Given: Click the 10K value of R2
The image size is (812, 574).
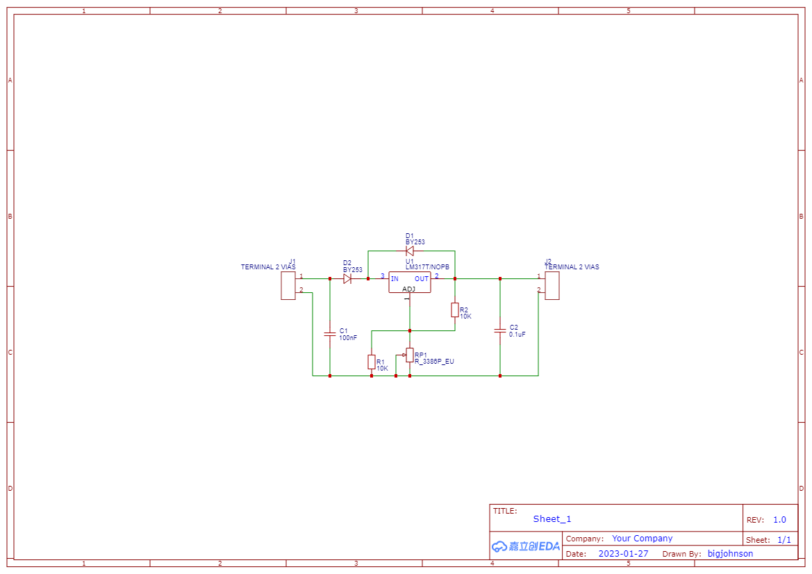Looking at the screenshot, I should coord(465,316).
